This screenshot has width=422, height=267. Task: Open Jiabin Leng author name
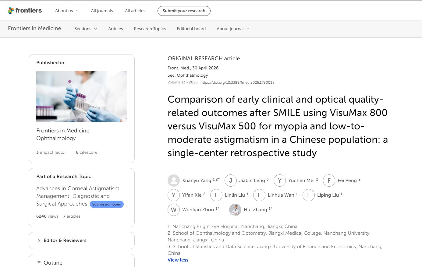(252, 181)
